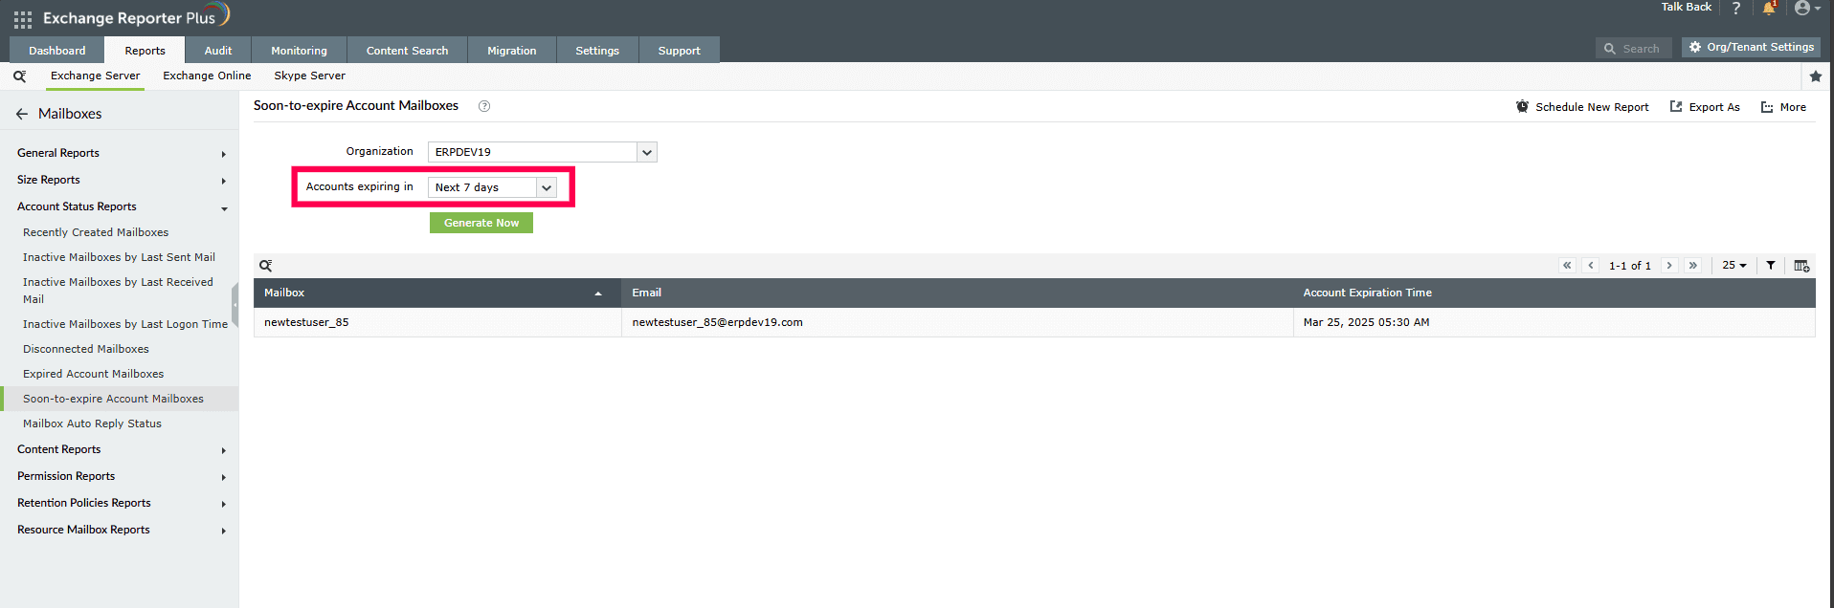Switch to Reports tab
The width and height of the screenshot is (1834, 608).
[145, 51]
